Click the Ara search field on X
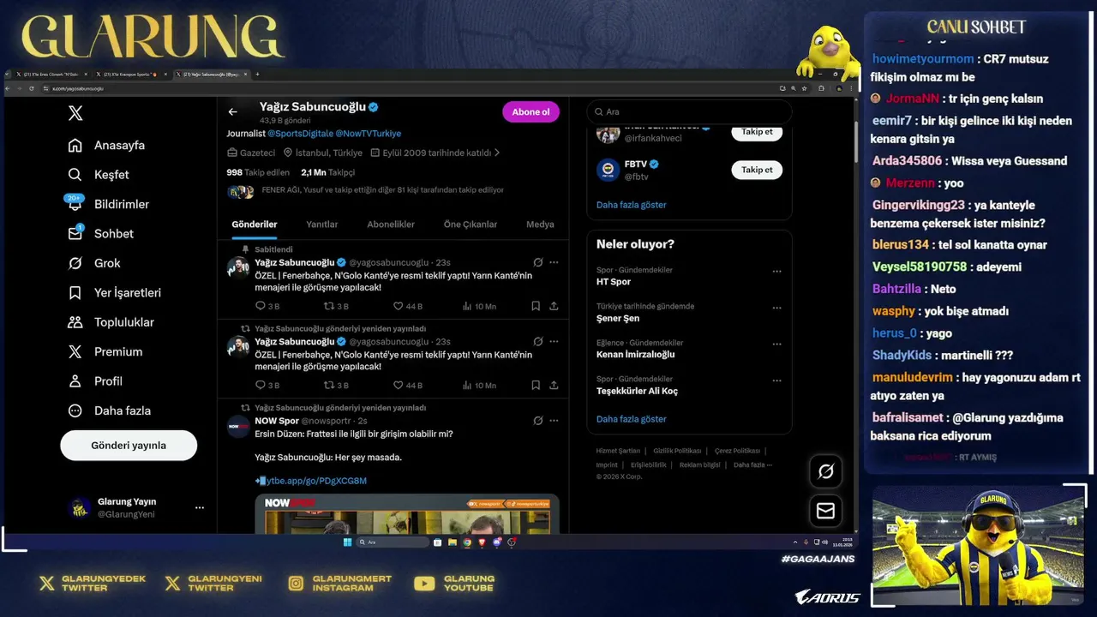Image resolution: width=1097 pixels, height=617 pixels. pos(689,112)
